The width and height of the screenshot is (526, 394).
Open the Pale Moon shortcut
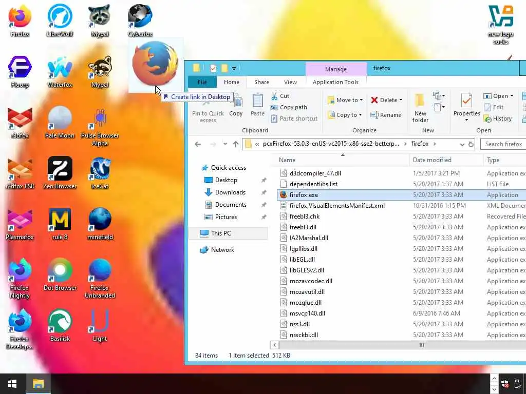[x=60, y=122]
